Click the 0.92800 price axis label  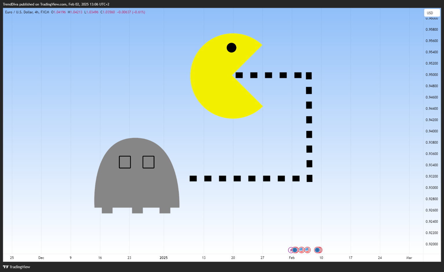432,199
